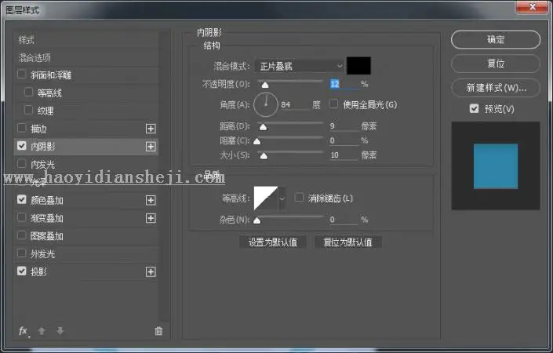This screenshot has width=553, height=353.
Task: Enable the 等高线 sub-option checkbox
Action: pyautogui.click(x=28, y=92)
